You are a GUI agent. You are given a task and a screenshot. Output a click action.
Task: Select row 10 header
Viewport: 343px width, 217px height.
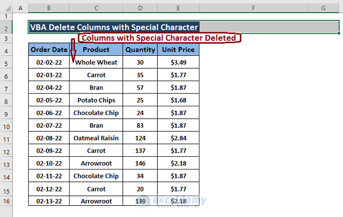pyautogui.click(x=6, y=126)
